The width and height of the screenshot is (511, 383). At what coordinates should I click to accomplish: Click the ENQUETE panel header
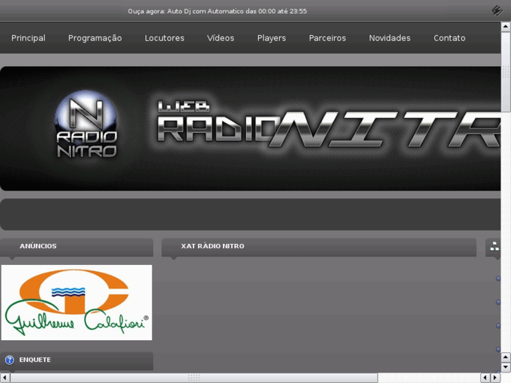(x=77, y=361)
